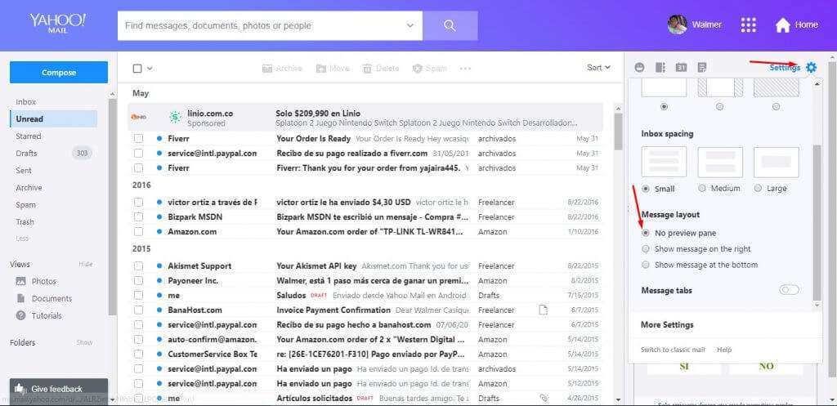This screenshot has height=406, width=837.
Task: Open the Photos view icon
Action: coord(20,281)
